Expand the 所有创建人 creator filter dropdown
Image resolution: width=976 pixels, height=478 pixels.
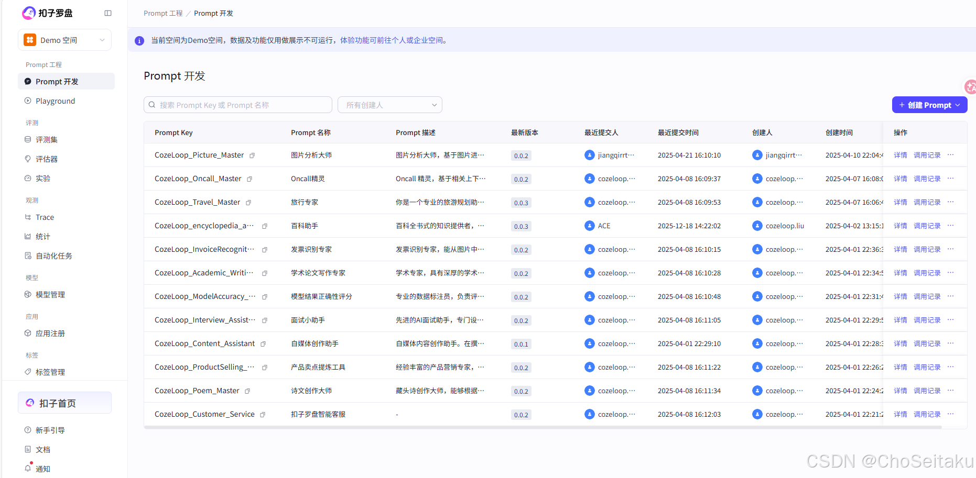coord(390,105)
